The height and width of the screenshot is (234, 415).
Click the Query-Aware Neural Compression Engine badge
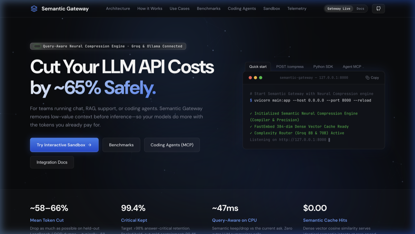tap(108, 46)
